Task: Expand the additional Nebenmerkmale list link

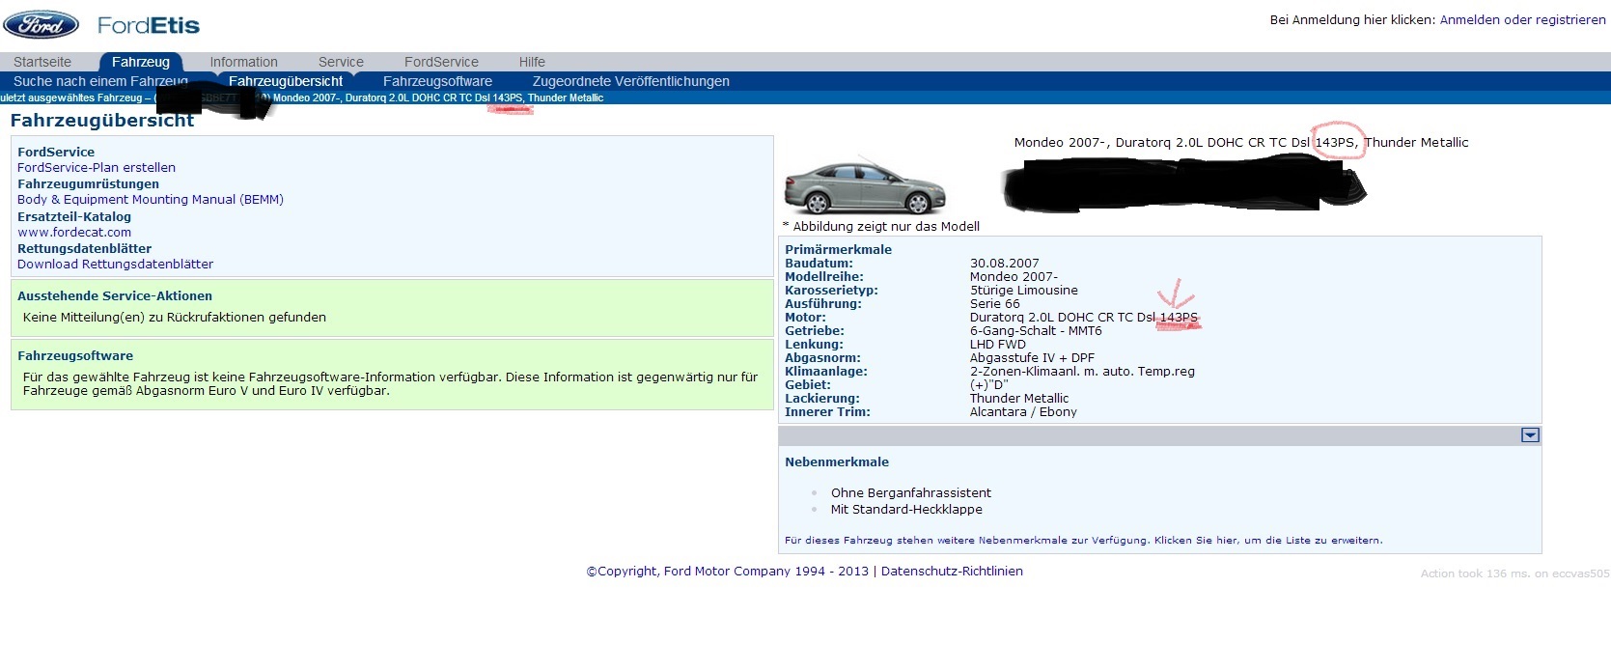Action: pos(1083,541)
